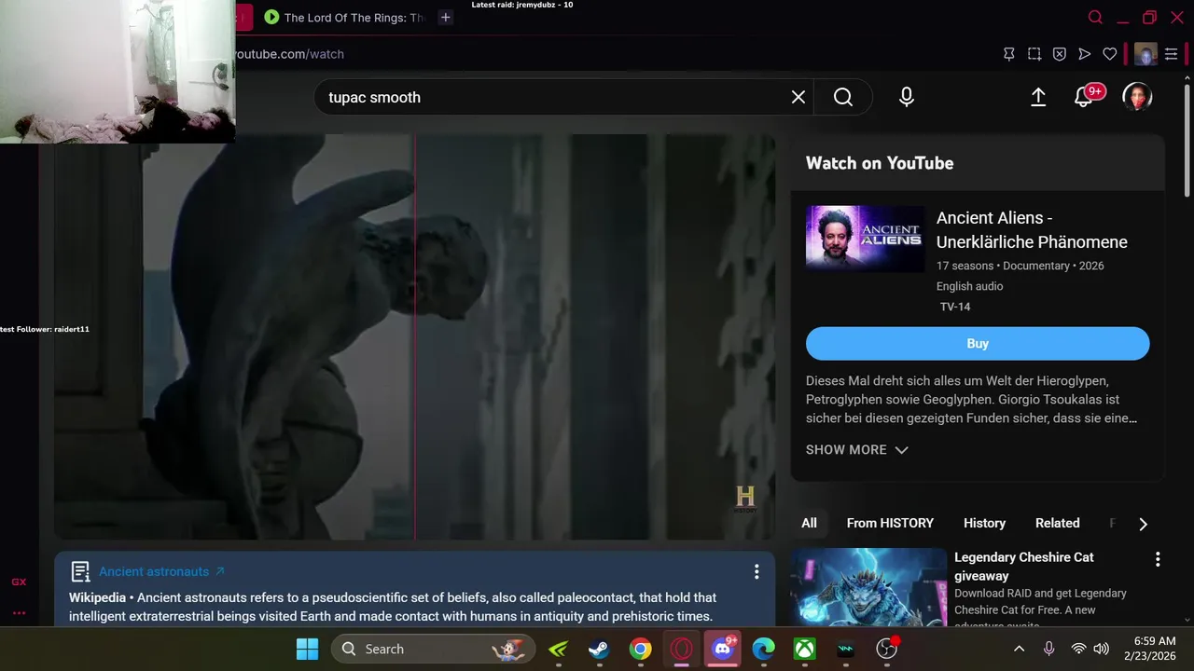Click the Opera send/flow arrow icon

click(1085, 54)
